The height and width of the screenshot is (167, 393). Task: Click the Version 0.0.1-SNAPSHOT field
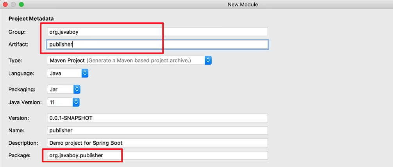pyautogui.click(x=157, y=118)
